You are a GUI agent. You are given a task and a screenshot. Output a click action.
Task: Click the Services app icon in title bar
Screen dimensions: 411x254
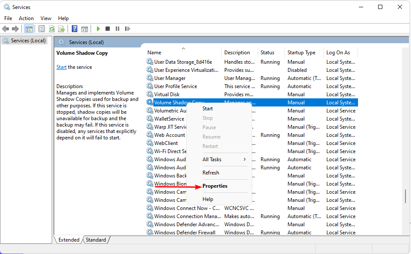tap(6, 7)
